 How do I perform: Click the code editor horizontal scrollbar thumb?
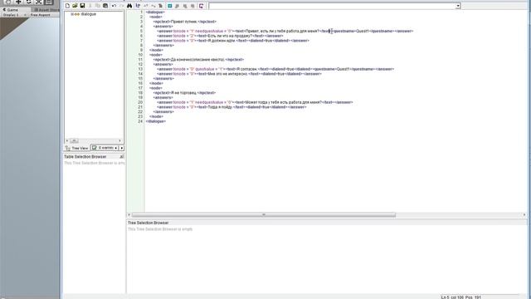pos(264,215)
